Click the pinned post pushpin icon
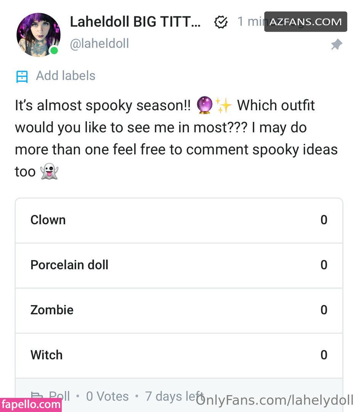Viewport: 358px width, 412px height. (x=336, y=45)
